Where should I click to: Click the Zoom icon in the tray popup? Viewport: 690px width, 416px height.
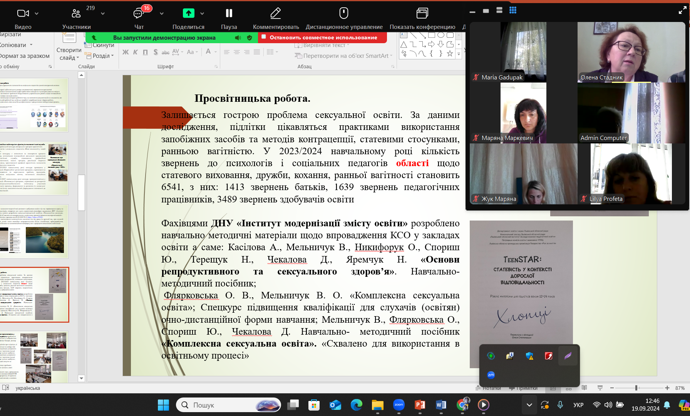tap(491, 375)
